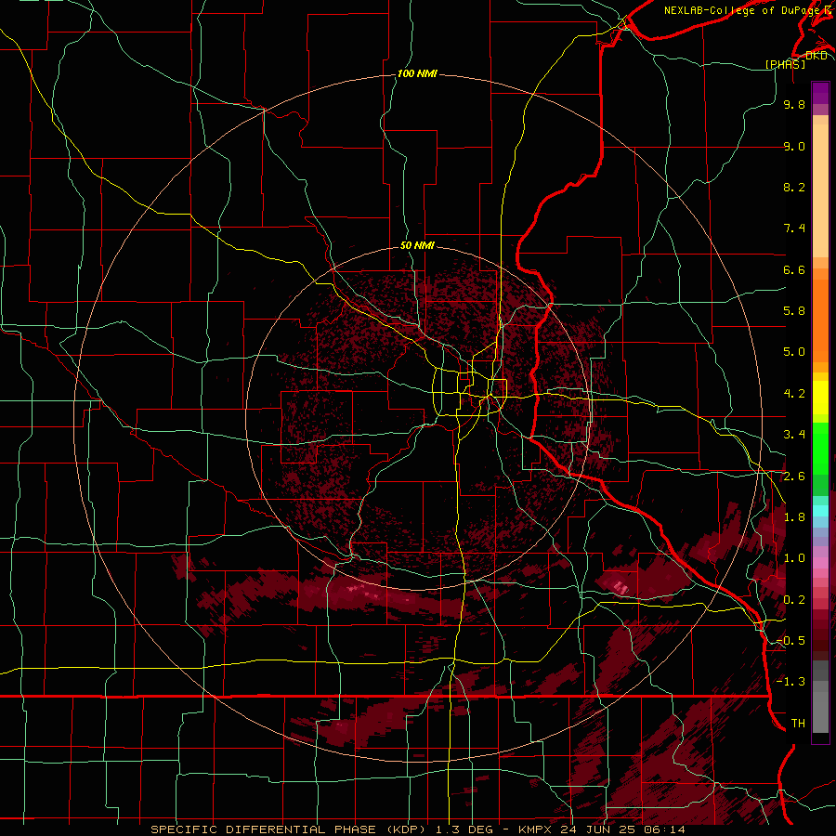The image size is (836, 836).
Task: Pick the 2.6 legend value
Action: click(794, 477)
